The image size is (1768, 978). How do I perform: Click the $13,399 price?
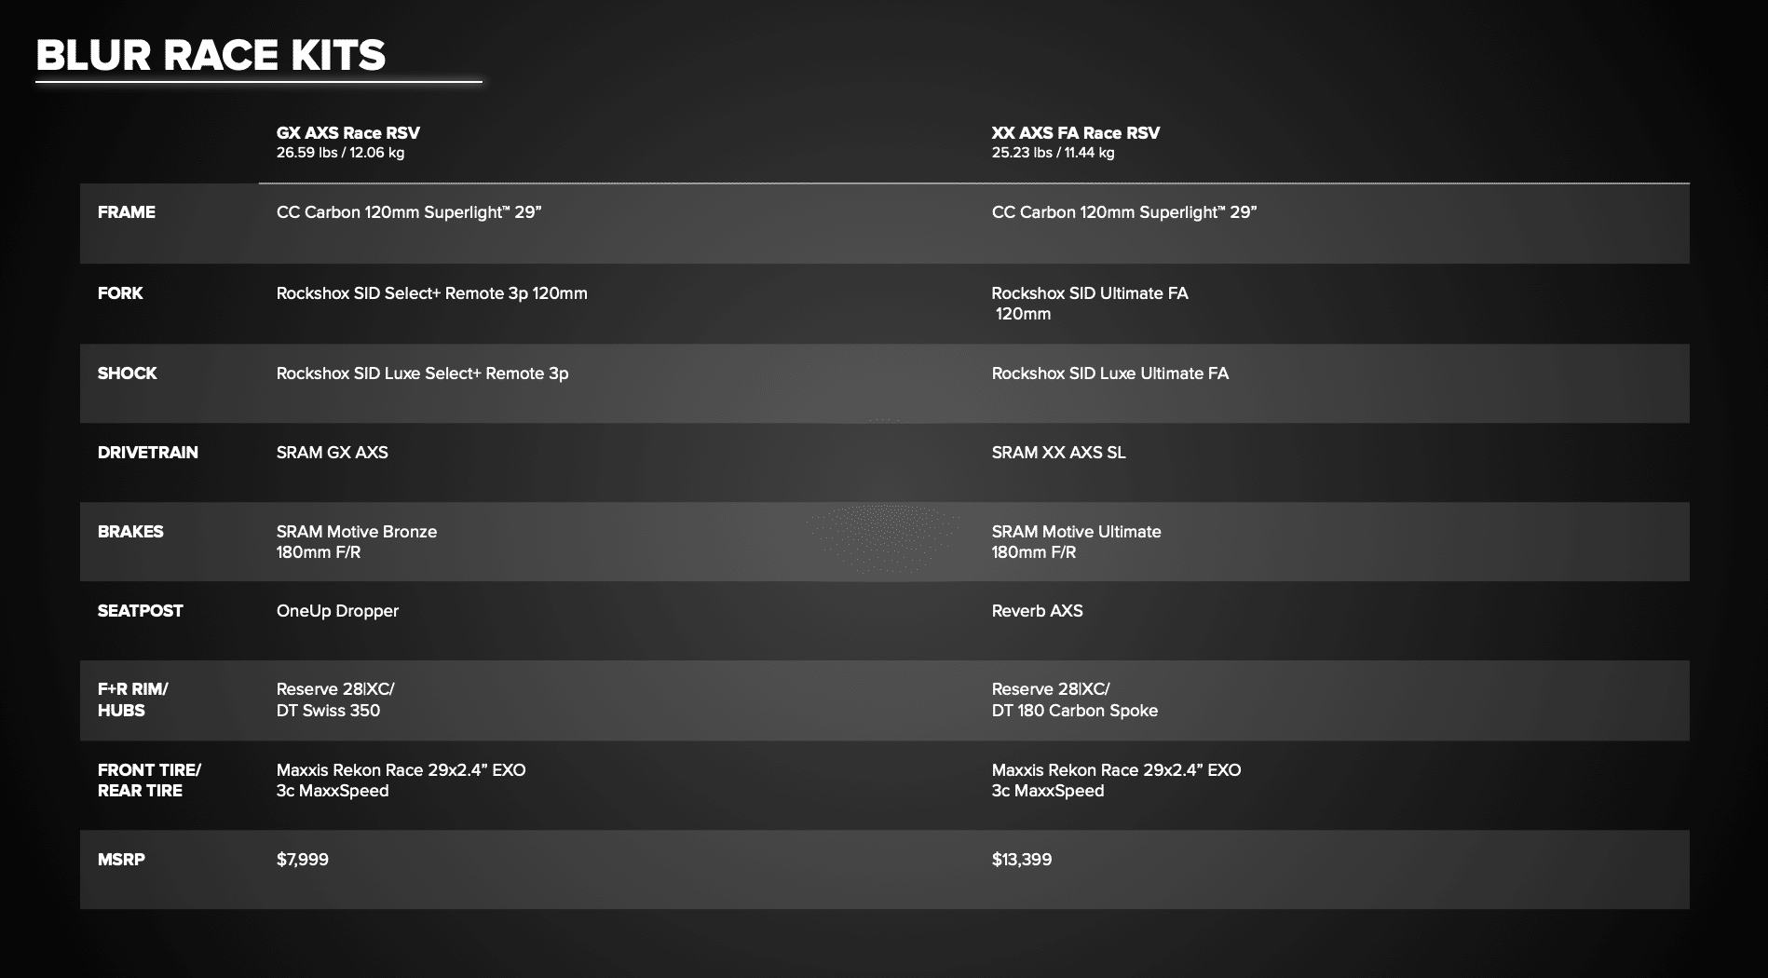(x=1022, y=860)
